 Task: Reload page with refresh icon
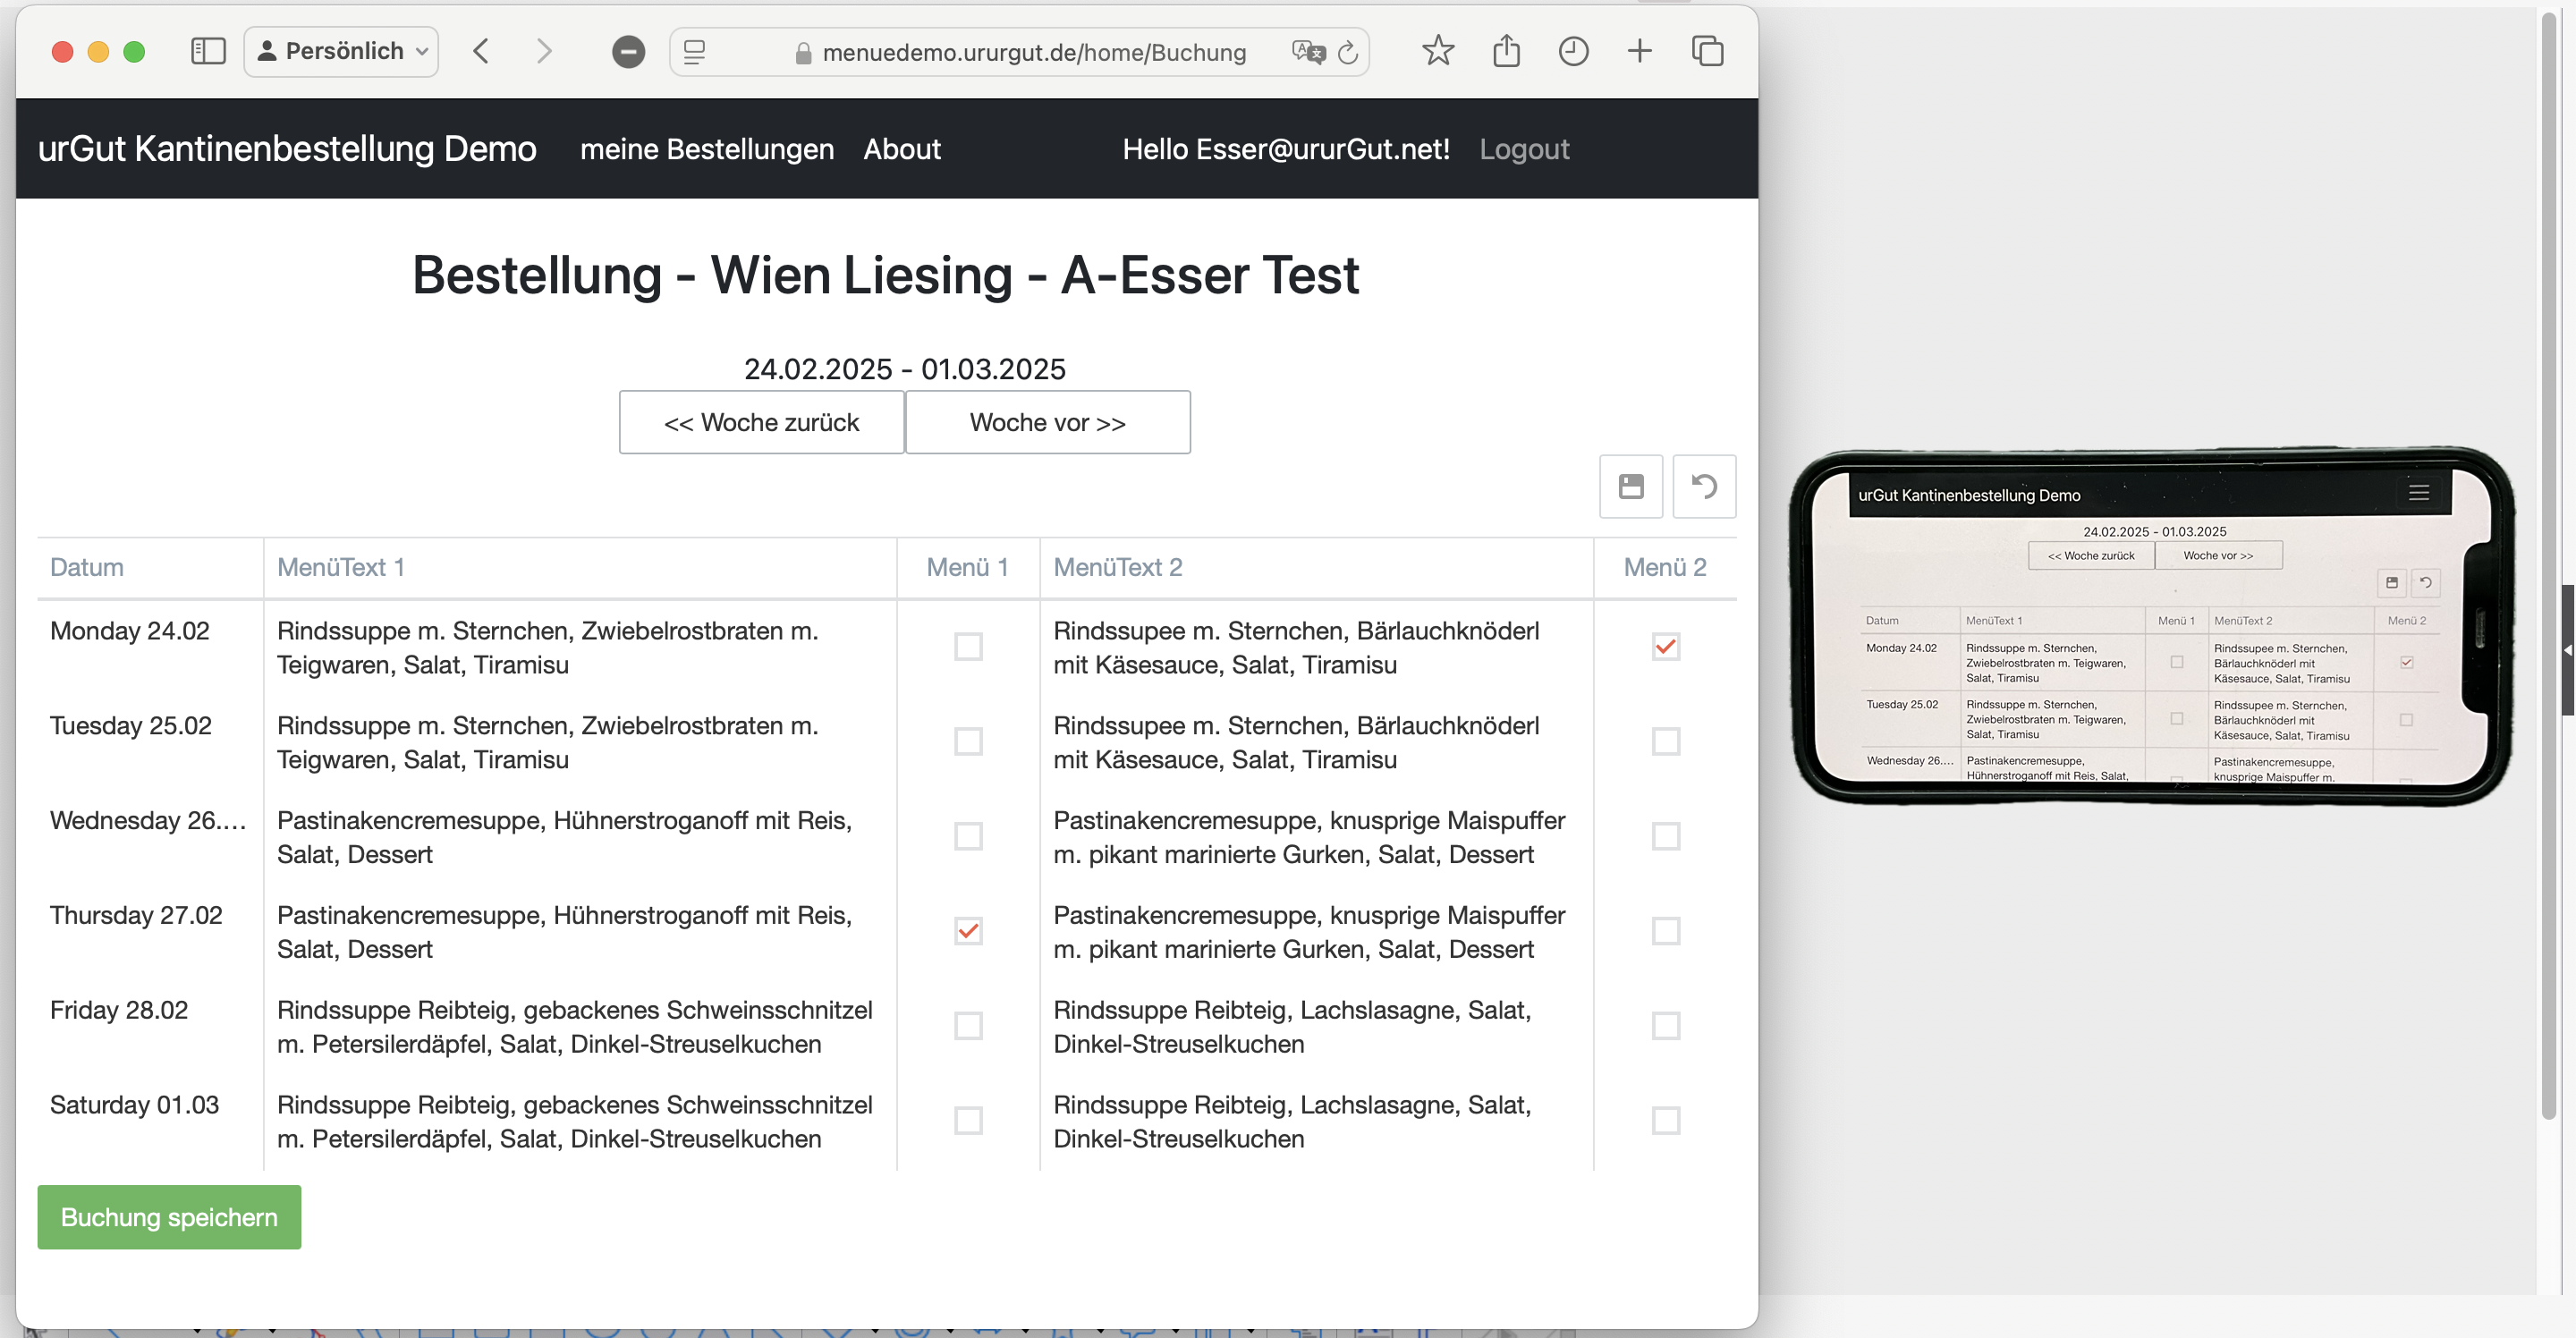1348,52
